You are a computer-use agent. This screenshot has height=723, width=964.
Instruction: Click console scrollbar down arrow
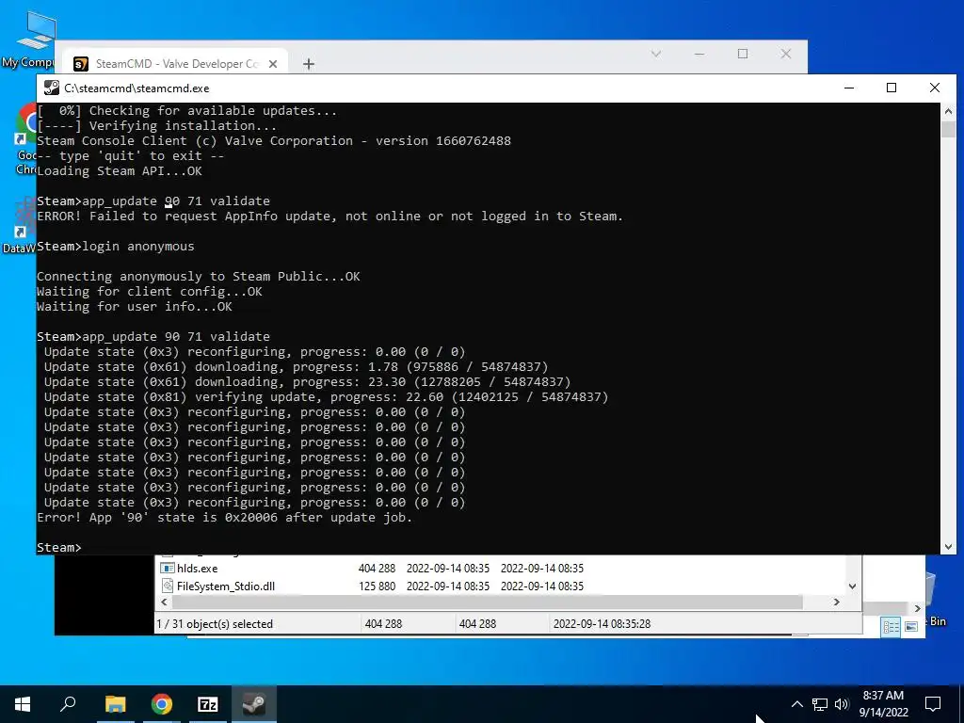click(x=948, y=546)
